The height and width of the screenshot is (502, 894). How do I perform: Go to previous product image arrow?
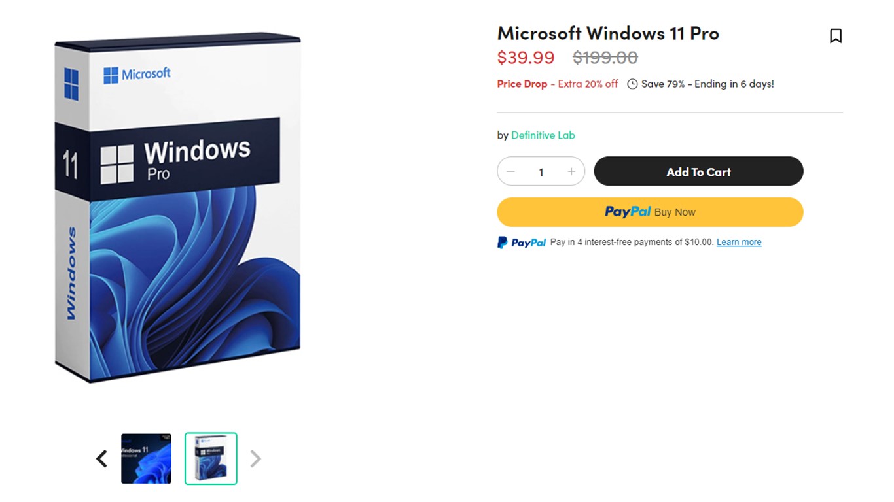pyautogui.click(x=101, y=459)
